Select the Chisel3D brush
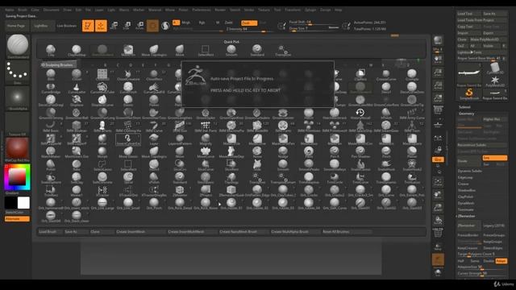 [102, 75]
